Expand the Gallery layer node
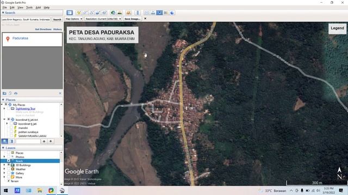 [x=4, y=173]
